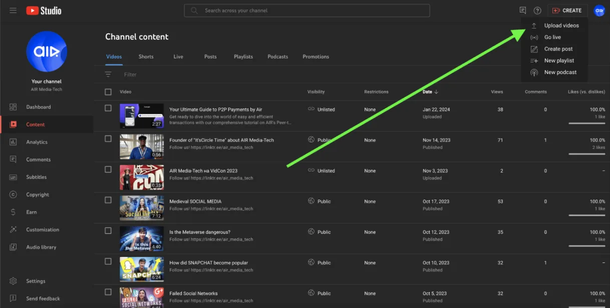Open Public visibility for Metaverse video

[x=320, y=232]
